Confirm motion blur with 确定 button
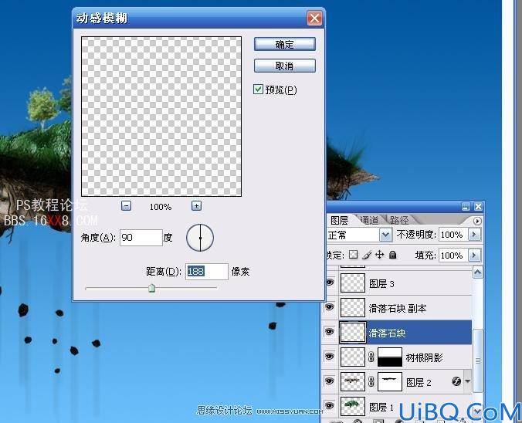The width and height of the screenshot is (522, 423). click(285, 44)
